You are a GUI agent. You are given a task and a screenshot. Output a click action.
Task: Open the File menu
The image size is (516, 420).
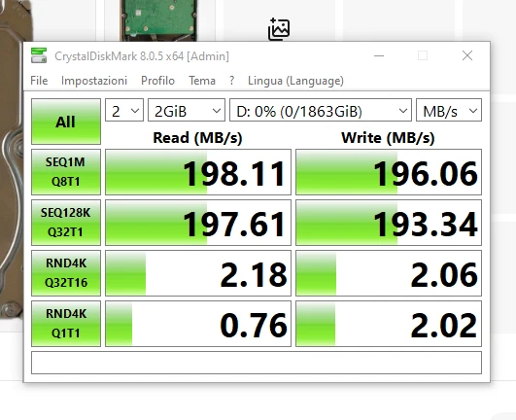click(x=39, y=81)
